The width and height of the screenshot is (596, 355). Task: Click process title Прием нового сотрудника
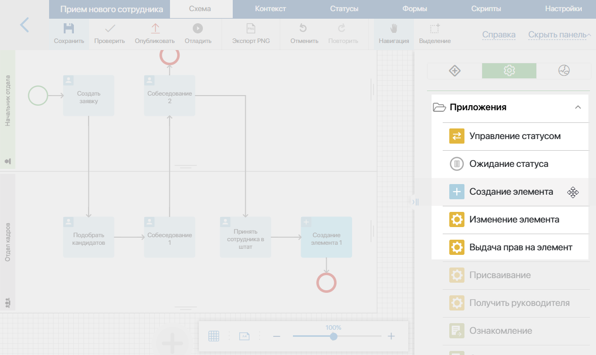(111, 10)
